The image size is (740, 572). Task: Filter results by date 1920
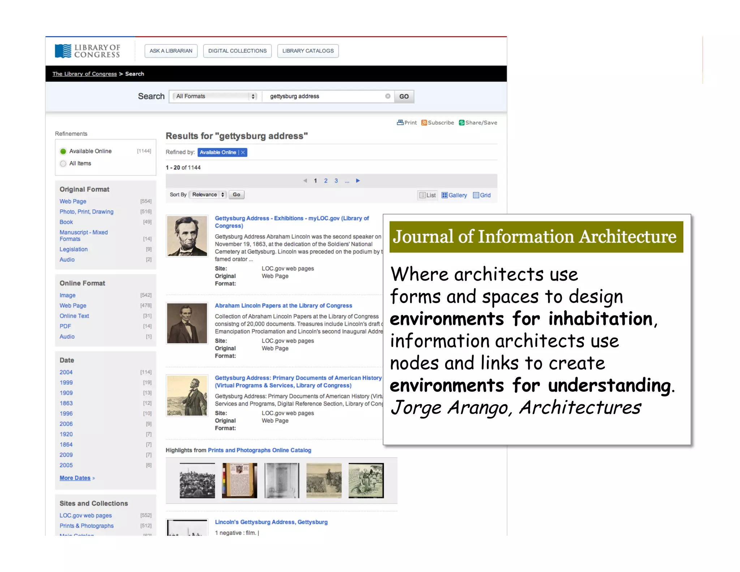[x=66, y=434]
